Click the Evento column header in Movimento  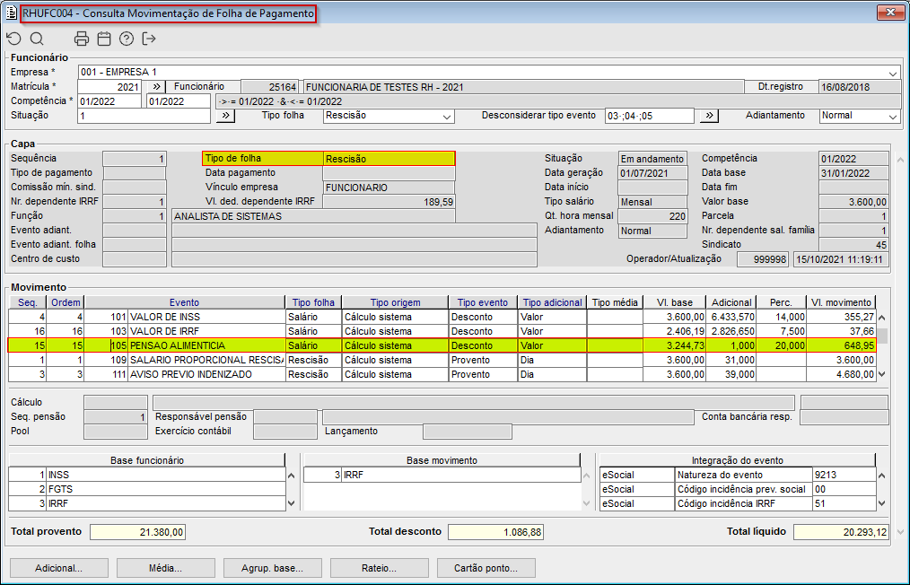point(184,302)
